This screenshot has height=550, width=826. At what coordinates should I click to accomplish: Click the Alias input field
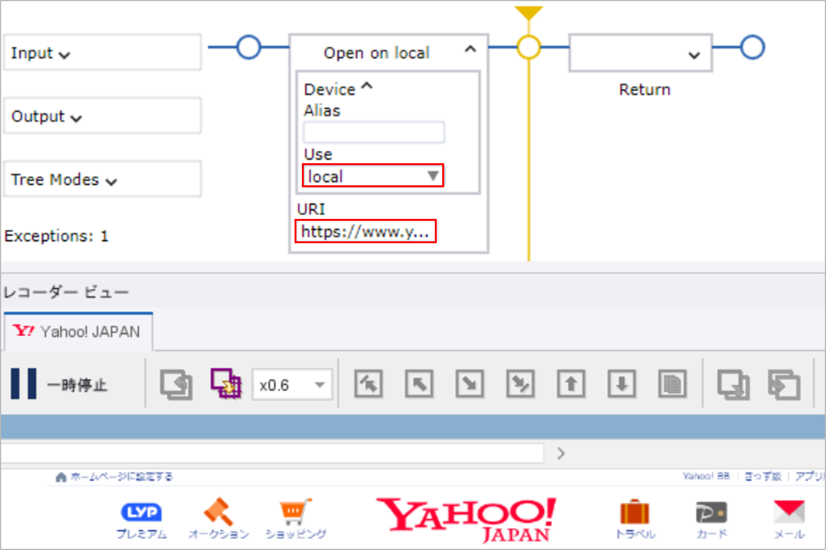point(374,132)
